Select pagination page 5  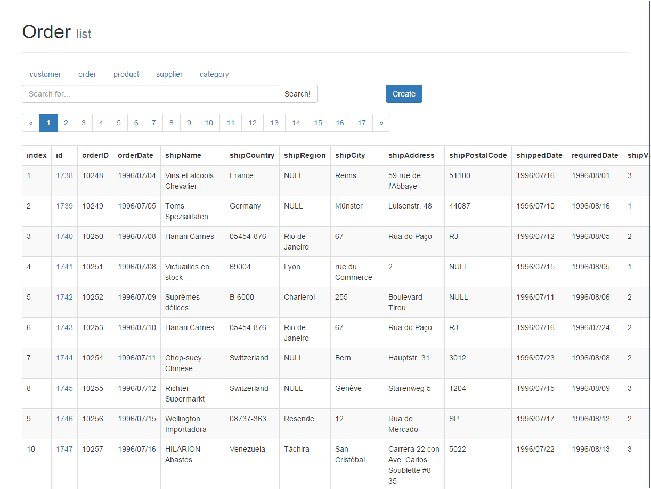[119, 123]
